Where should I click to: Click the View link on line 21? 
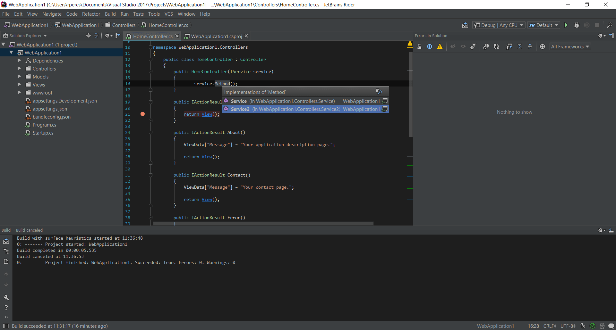coord(207,114)
